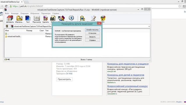
Task: Open the rassudariki.ru link
Action: click(x=112, y=94)
